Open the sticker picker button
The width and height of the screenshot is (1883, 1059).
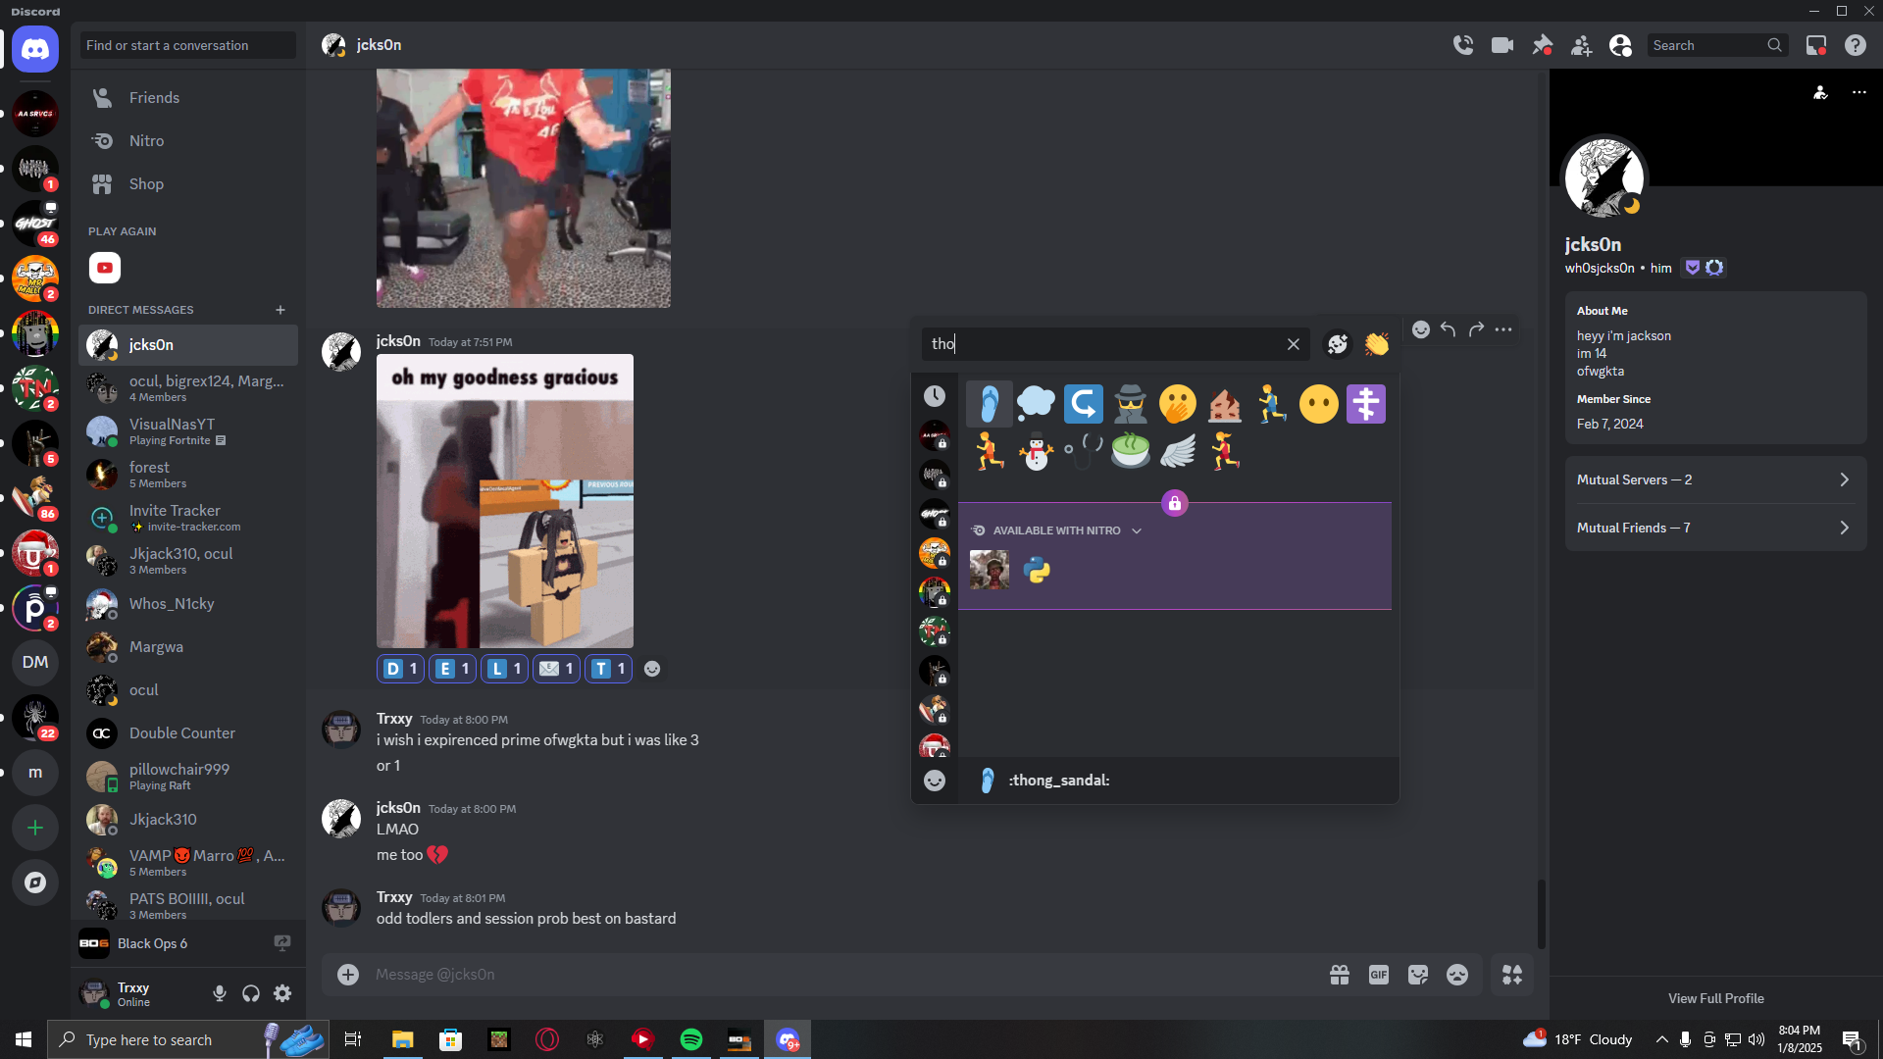1417,975
